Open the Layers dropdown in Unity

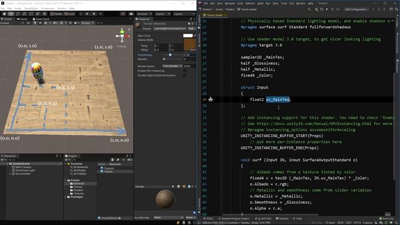point(162,14)
